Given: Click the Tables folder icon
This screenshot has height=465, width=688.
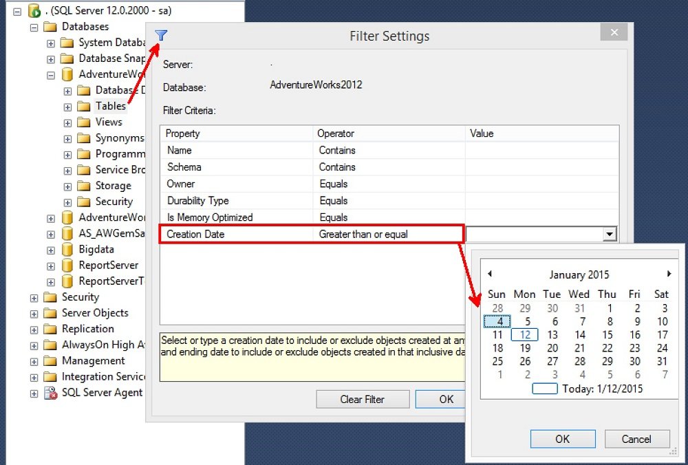Looking at the screenshot, I should [83, 106].
